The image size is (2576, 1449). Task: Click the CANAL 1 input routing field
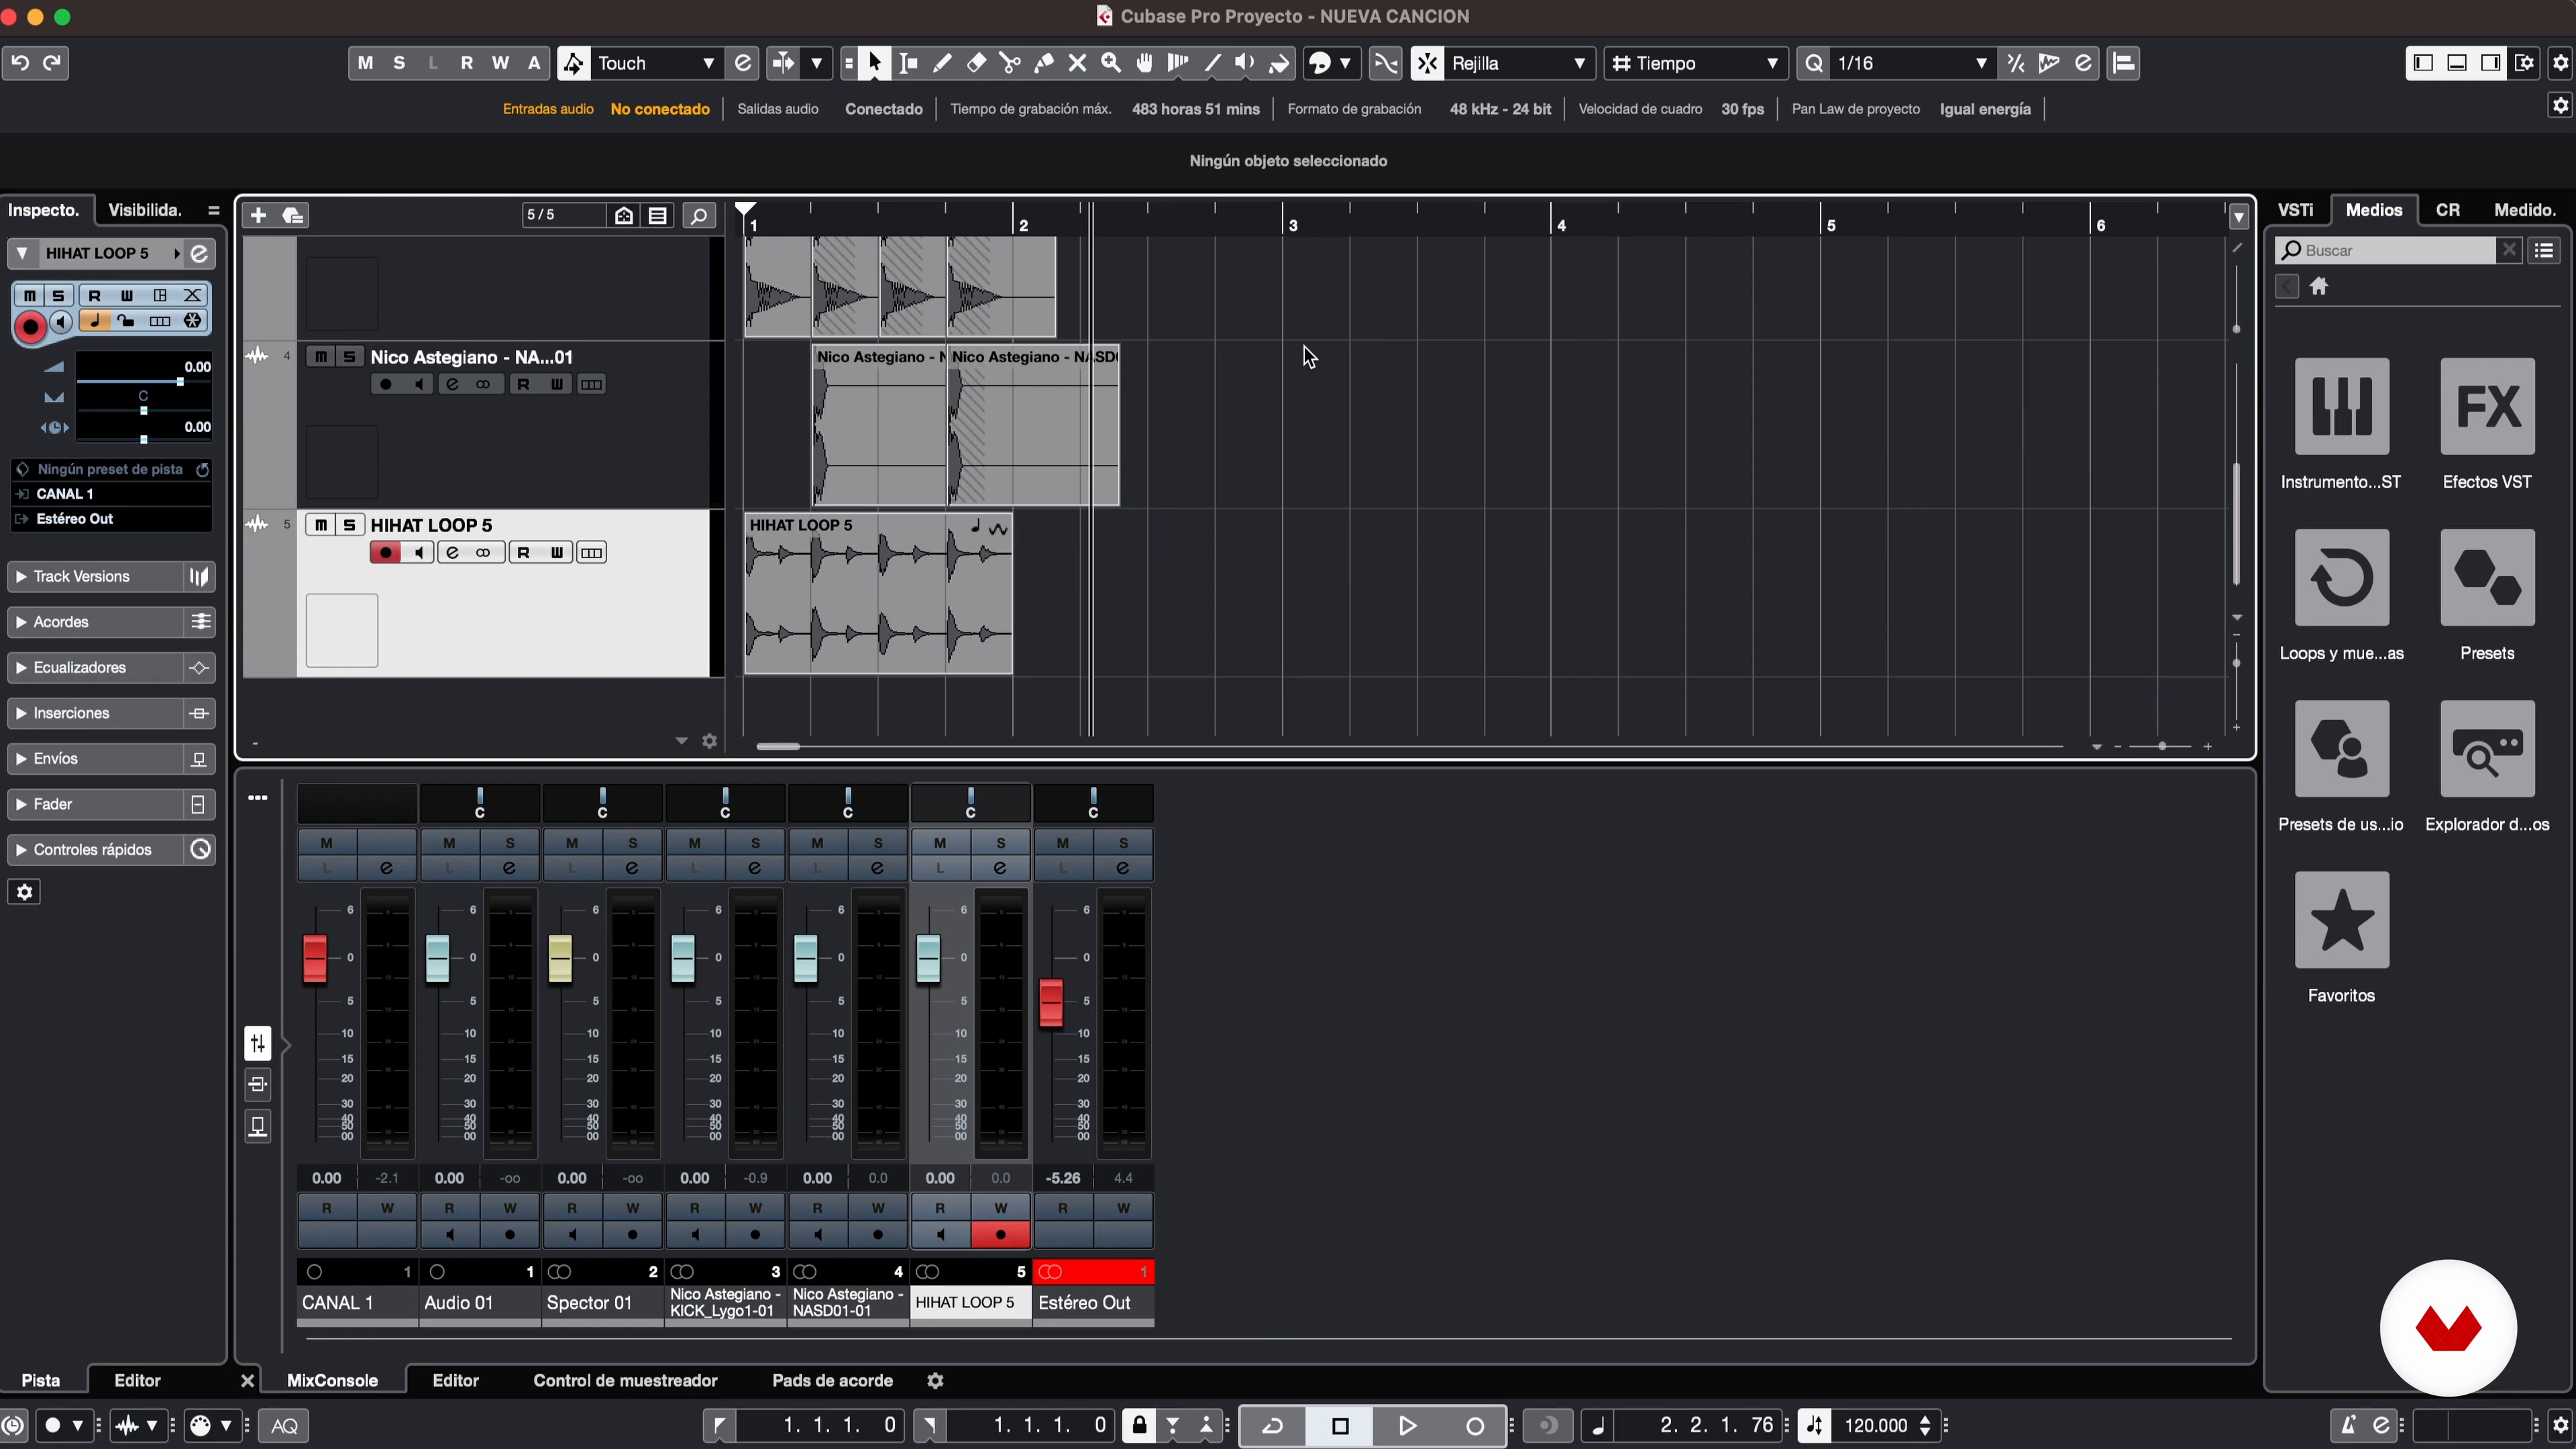111,494
